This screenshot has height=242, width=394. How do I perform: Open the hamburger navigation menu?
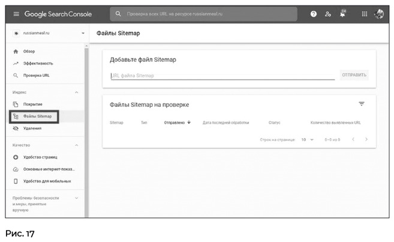pyautogui.click(x=16, y=14)
